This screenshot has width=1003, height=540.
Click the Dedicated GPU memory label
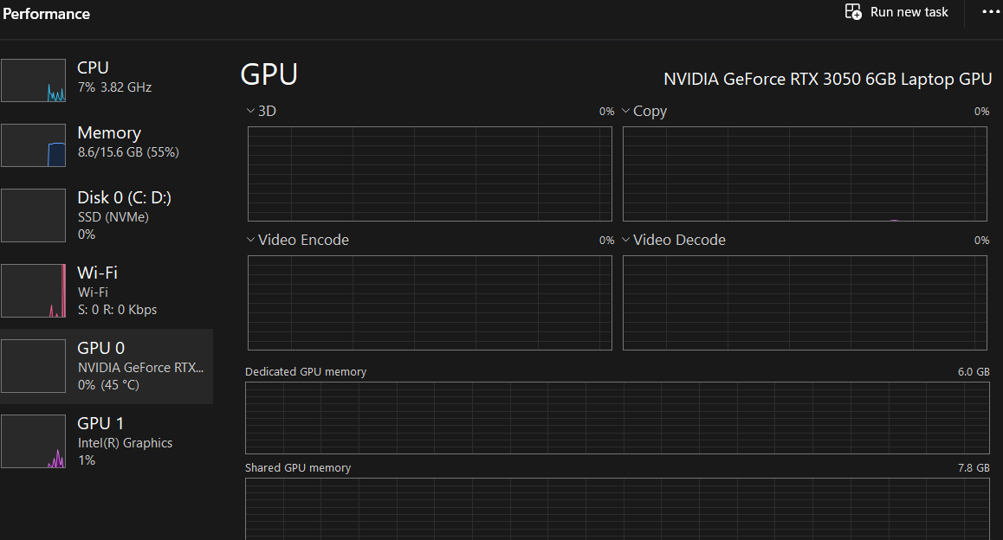306,372
